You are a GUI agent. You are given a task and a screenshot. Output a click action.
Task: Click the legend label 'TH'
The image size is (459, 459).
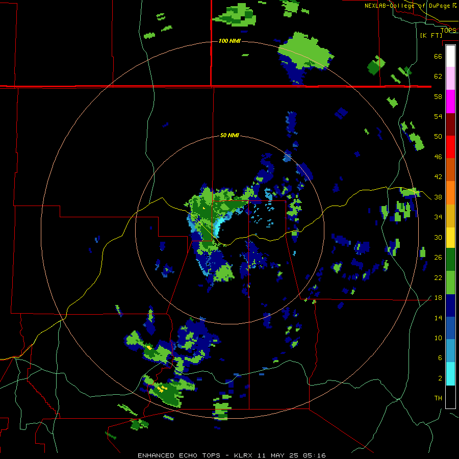(438, 398)
